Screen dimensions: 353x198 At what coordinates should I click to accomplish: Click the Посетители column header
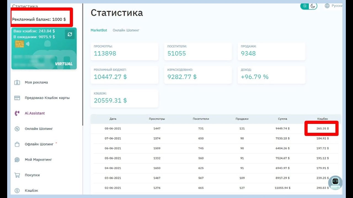pyautogui.click(x=201, y=119)
